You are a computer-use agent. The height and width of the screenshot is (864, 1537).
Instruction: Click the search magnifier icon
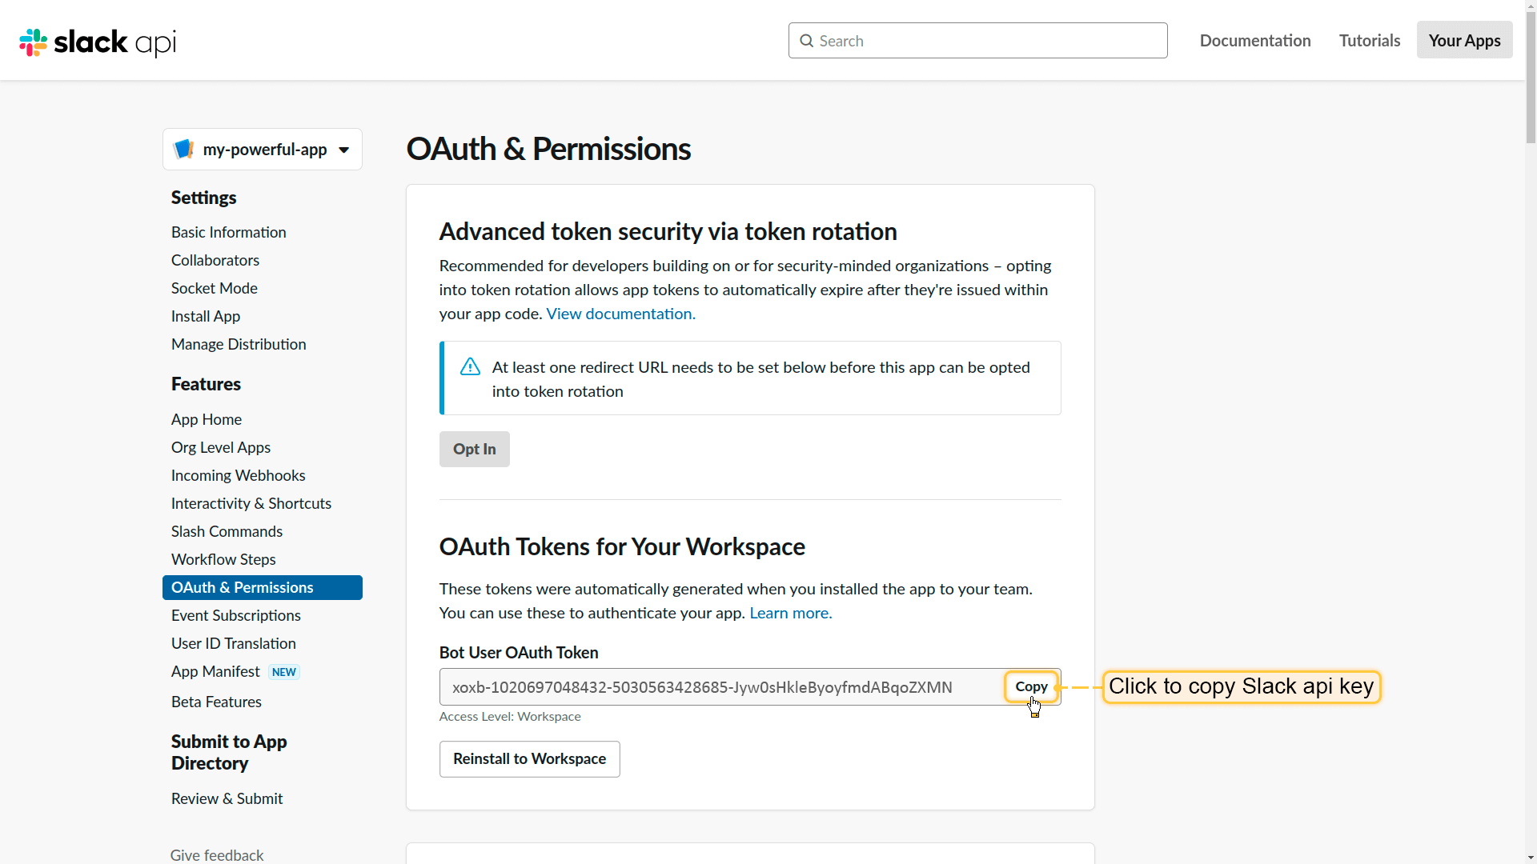(x=806, y=41)
